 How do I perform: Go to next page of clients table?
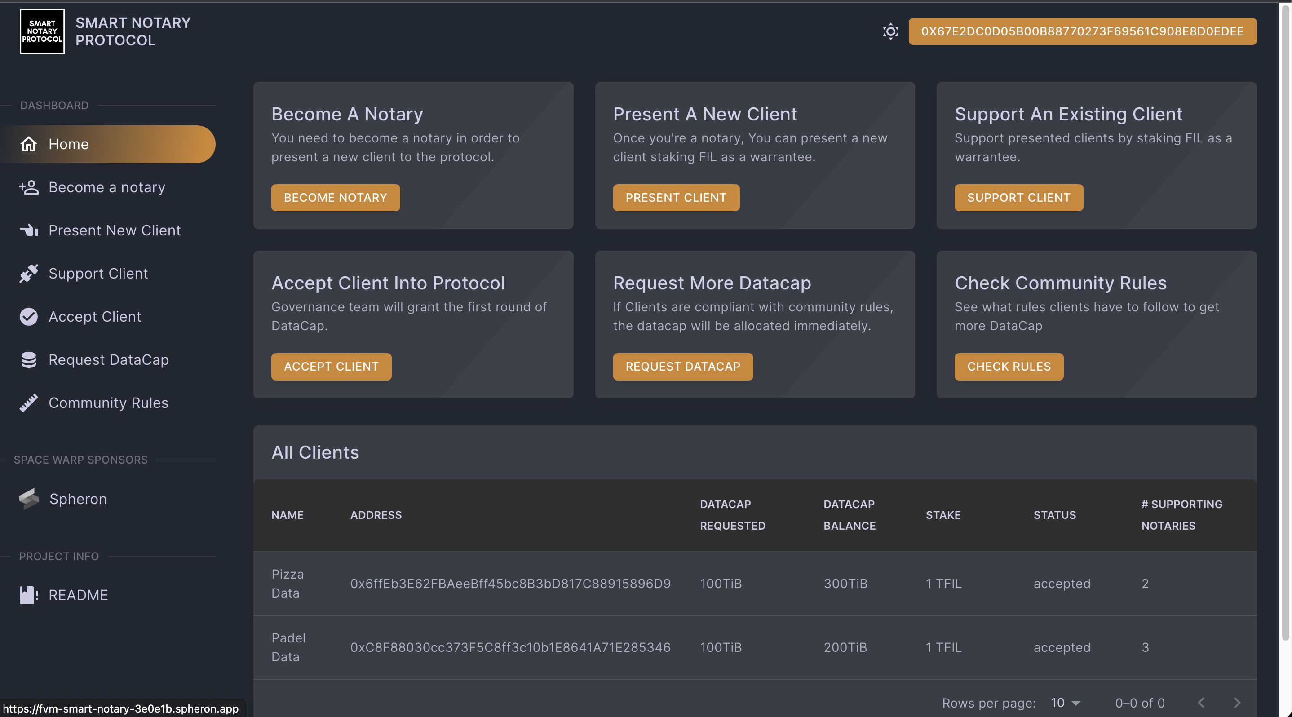(x=1237, y=703)
